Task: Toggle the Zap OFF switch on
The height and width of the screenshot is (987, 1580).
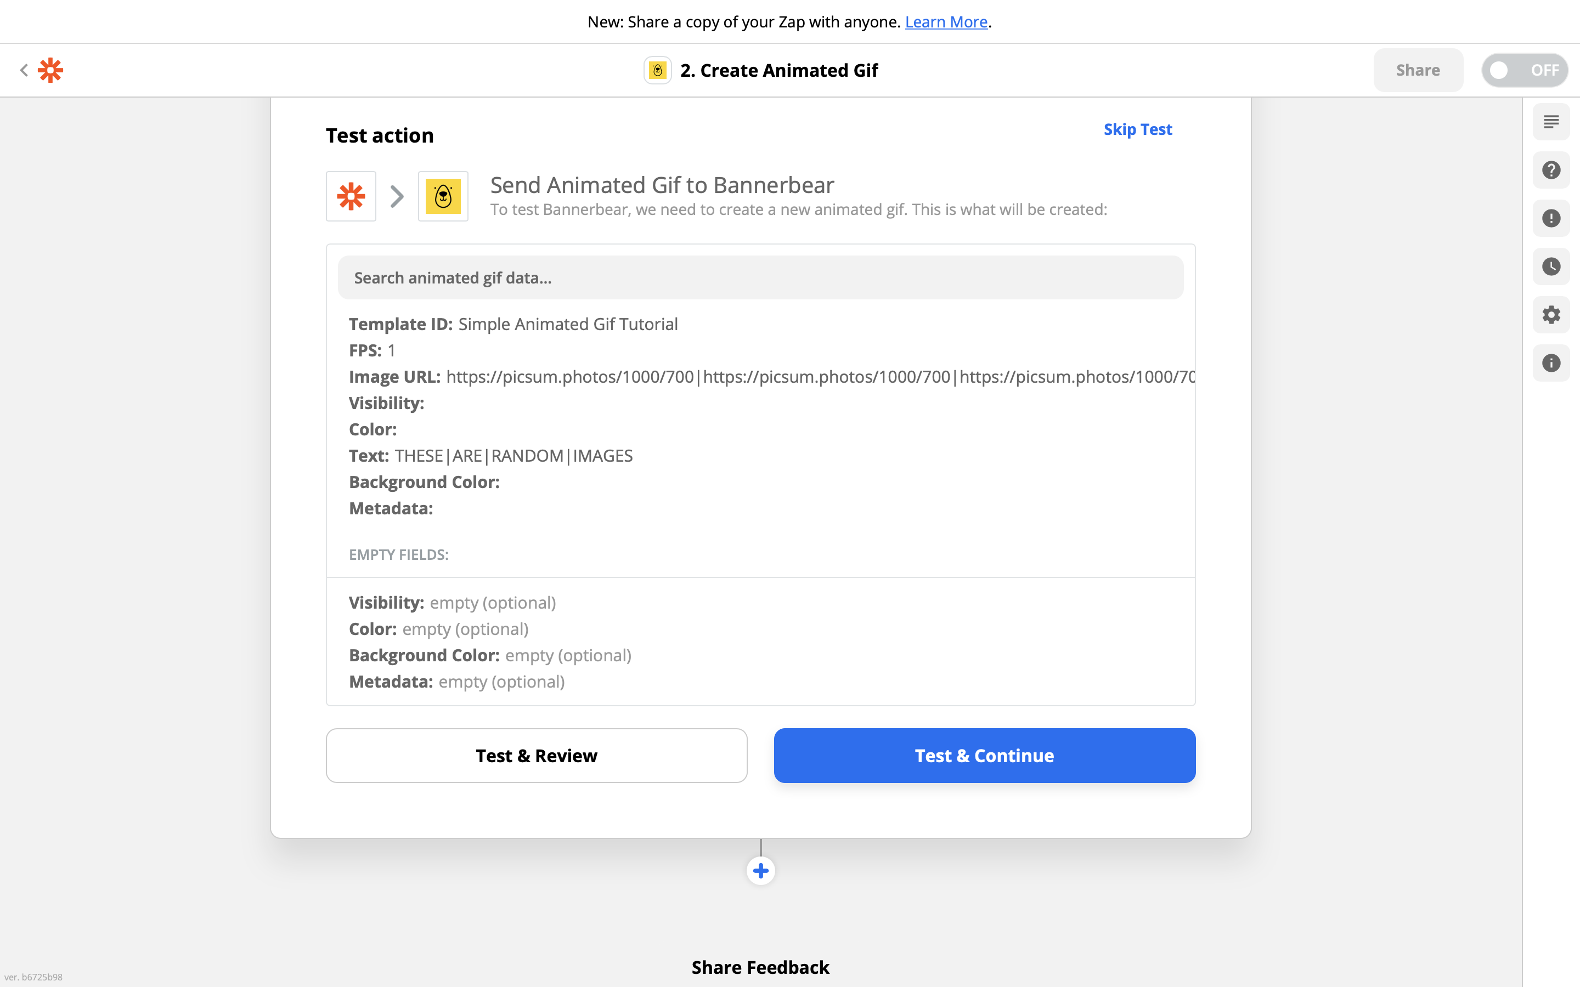Action: click(x=1525, y=70)
